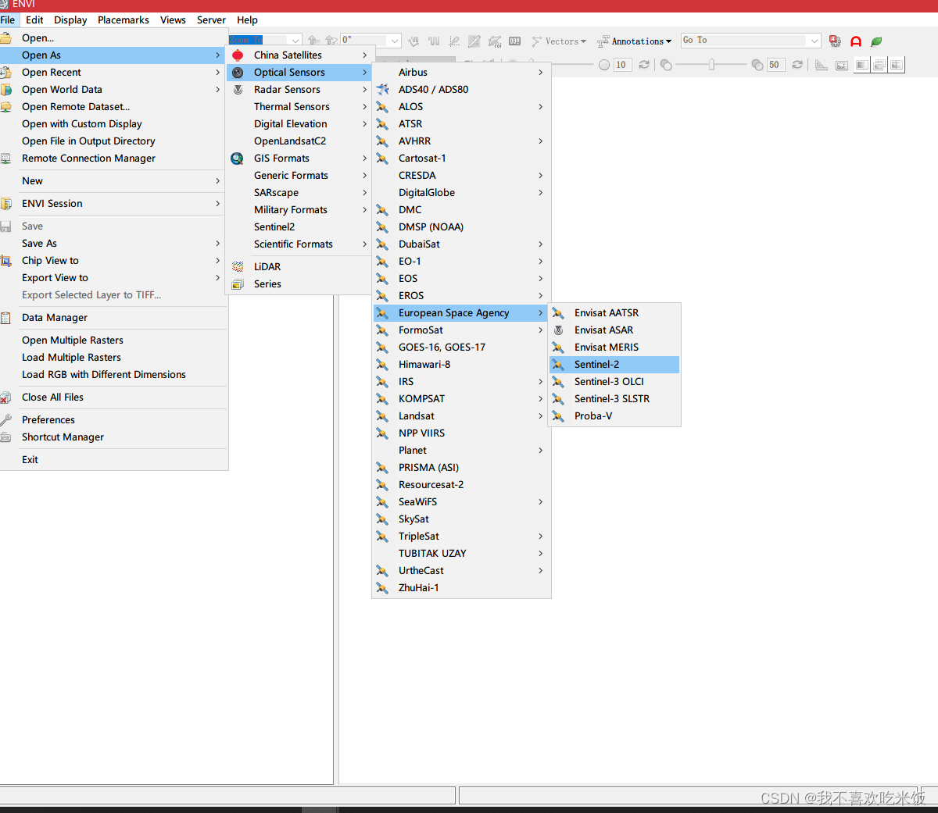Image resolution: width=938 pixels, height=813 pixels.
Task: Choose Sentinel-3 SLSTR
Action: pos(614,398)
